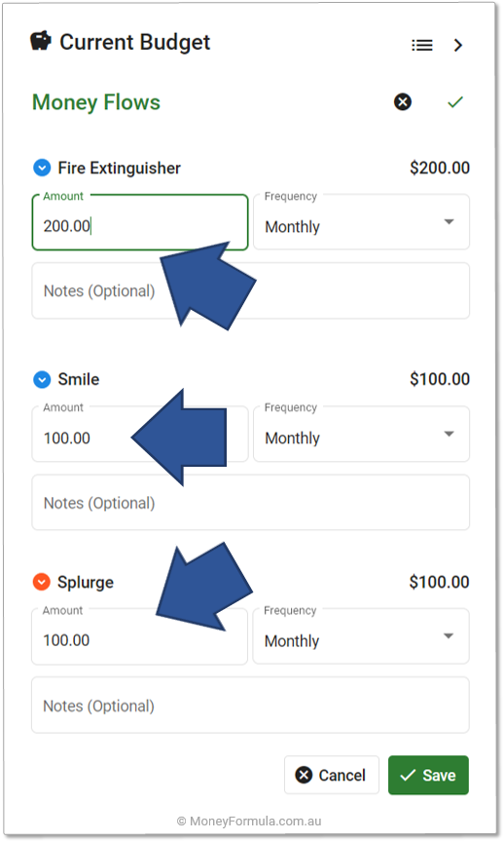The image size is (504, 841).
Task: Click the Smile section label
Action: click(79, 379)
